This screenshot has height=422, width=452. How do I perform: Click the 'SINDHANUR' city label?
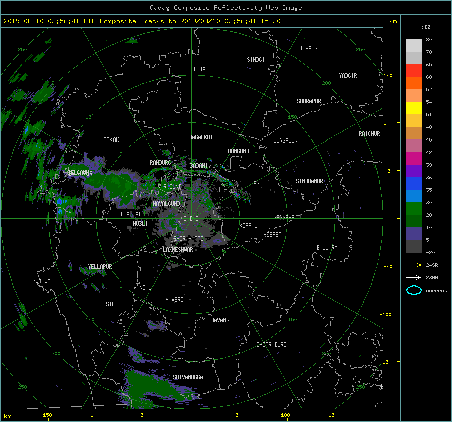tap(309, 181)
